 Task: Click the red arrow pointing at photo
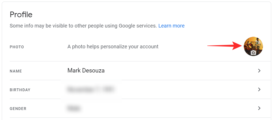click(224, 47)
